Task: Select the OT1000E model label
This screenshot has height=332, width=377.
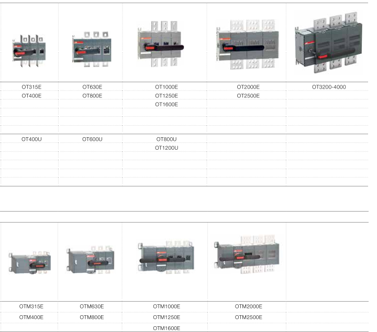Action: click(x=167, y=87)
